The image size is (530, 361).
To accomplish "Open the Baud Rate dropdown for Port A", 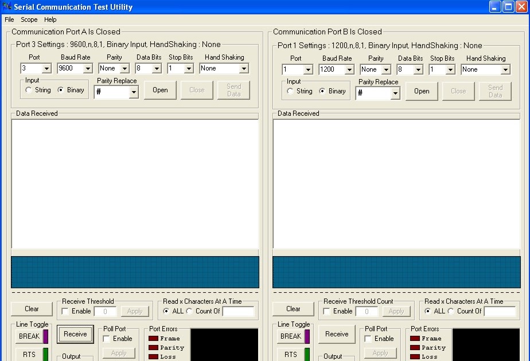I will pyautogui.click(x=88, y=68).
